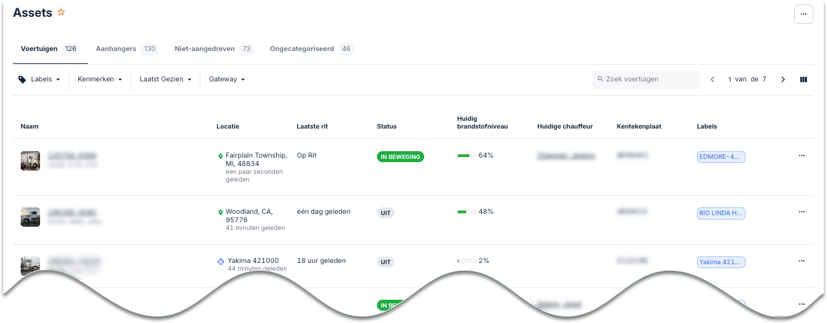Click the EDMORE label tag

tap(721, 157)
